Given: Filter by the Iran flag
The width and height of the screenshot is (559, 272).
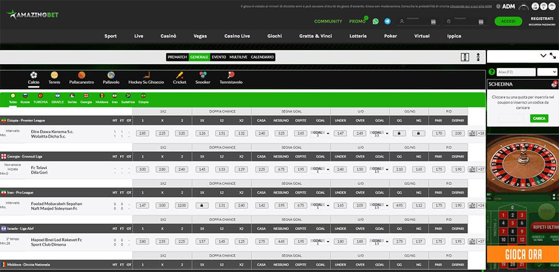Looking at the screenshot, I should click(x=115, y=96).
